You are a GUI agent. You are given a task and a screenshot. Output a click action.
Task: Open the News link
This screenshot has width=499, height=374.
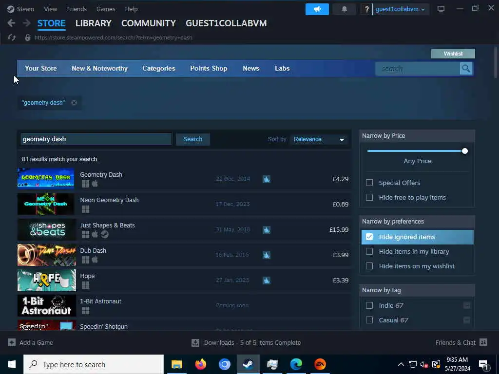tap(251, 68)
